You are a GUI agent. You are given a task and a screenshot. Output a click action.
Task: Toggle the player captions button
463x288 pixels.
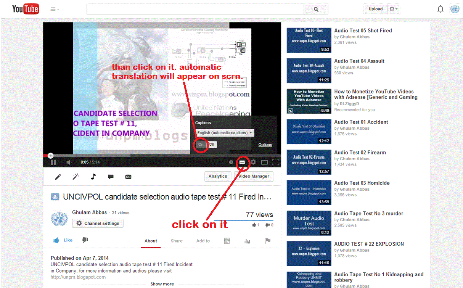[242, 162]
